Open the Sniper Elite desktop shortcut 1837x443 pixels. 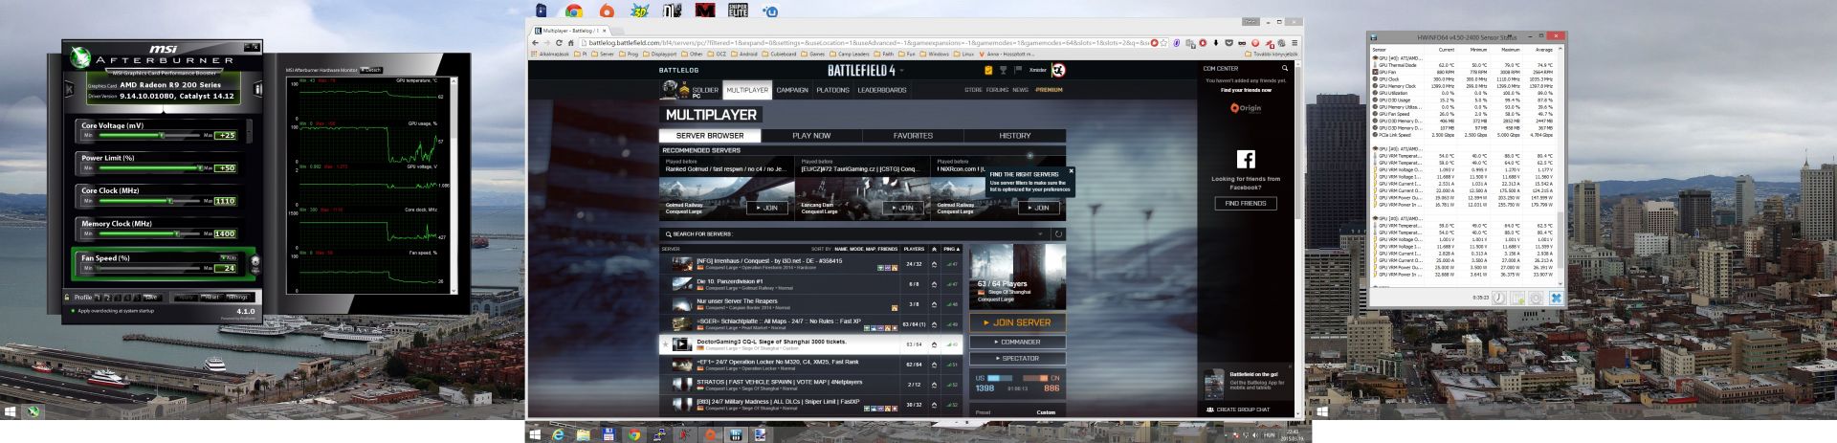pos(738,11)
